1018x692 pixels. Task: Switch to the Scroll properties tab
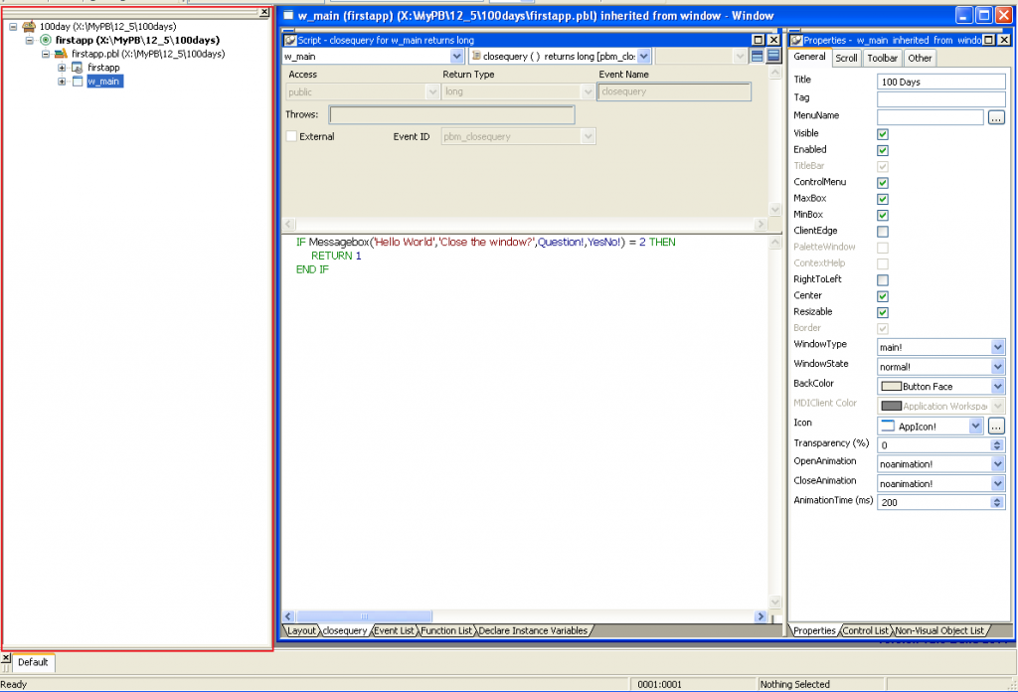(x=846, y=59)
